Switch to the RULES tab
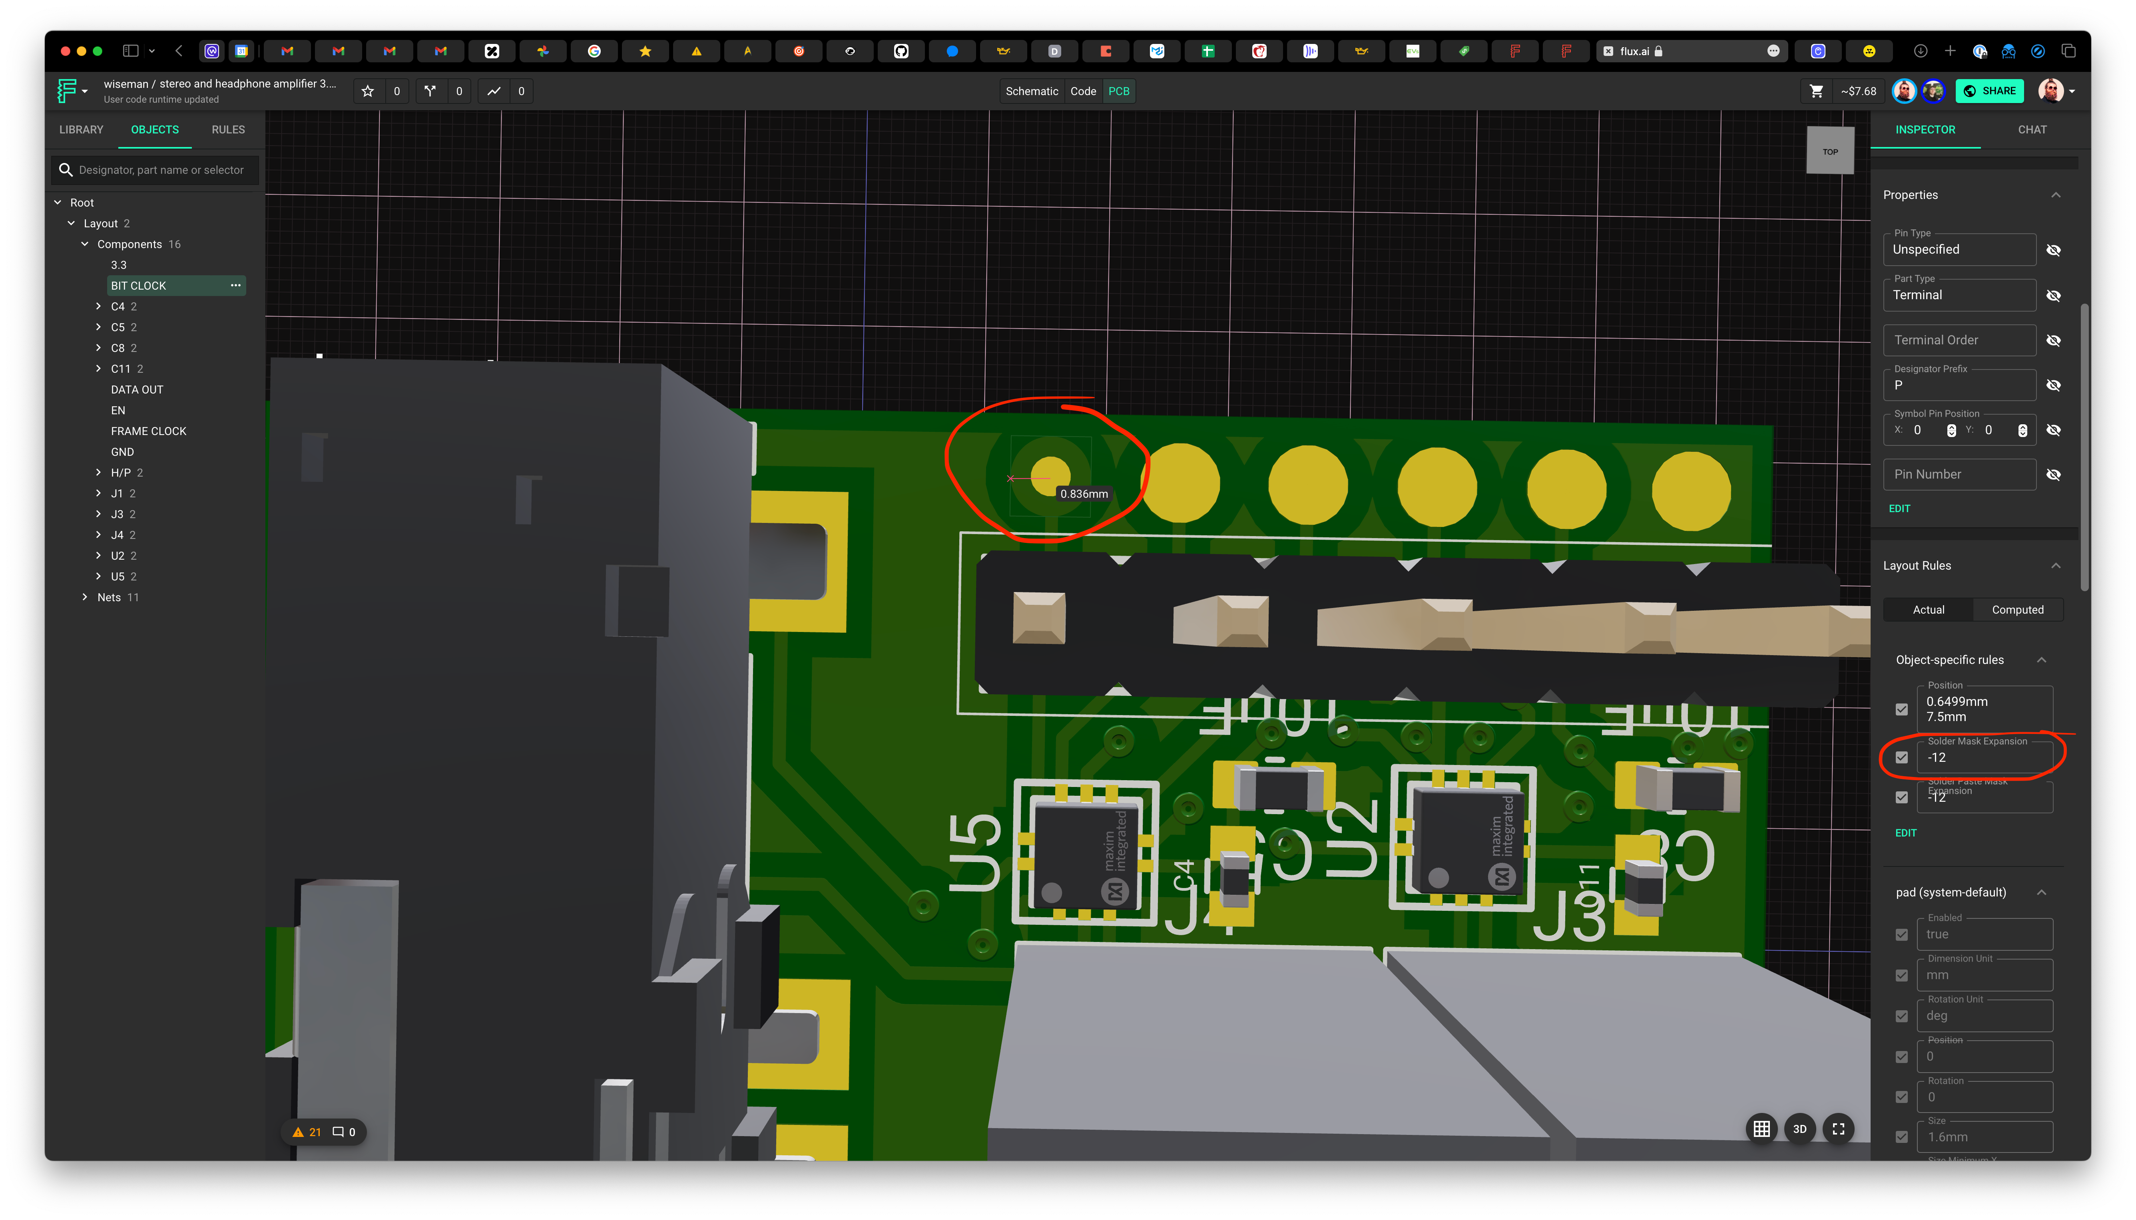This screenshot has height=1220, width=2136. [228, 130]
